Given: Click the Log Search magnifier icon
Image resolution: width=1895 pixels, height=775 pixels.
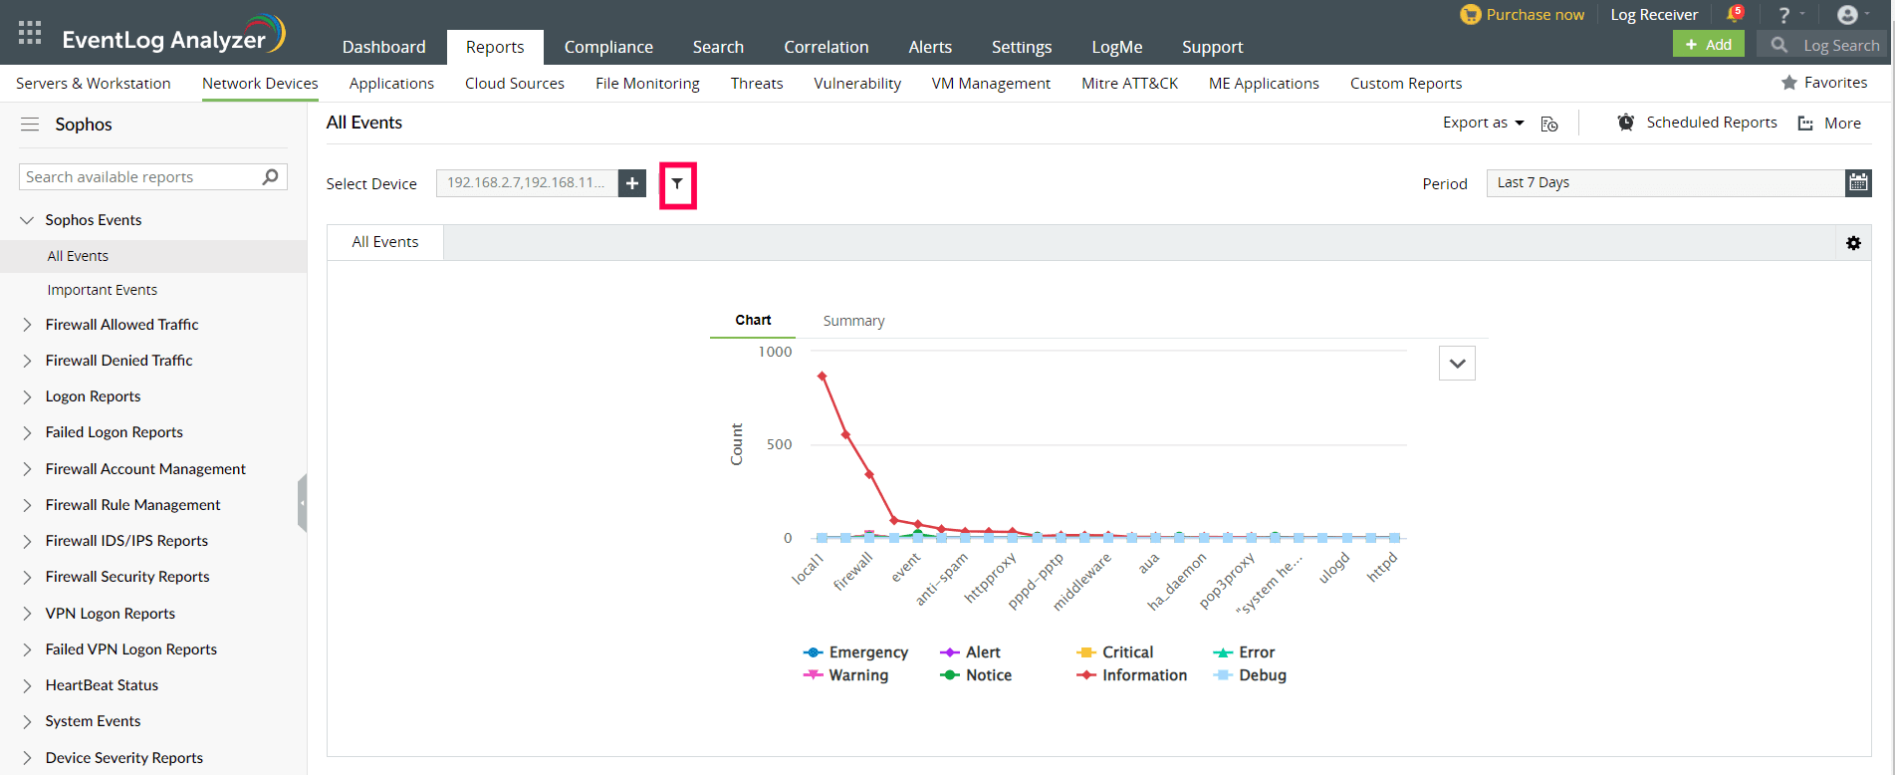Looking at the screenshot, I should [x=1779, y=45].
